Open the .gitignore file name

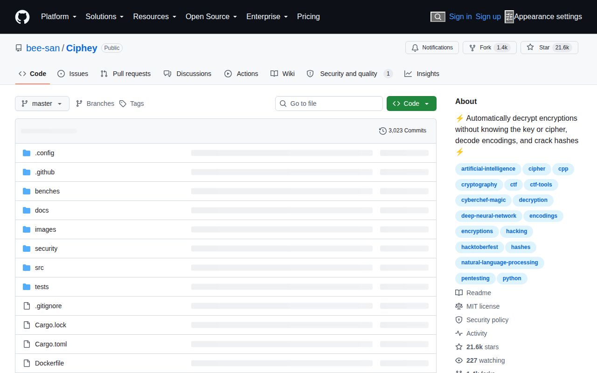point(49,306)
